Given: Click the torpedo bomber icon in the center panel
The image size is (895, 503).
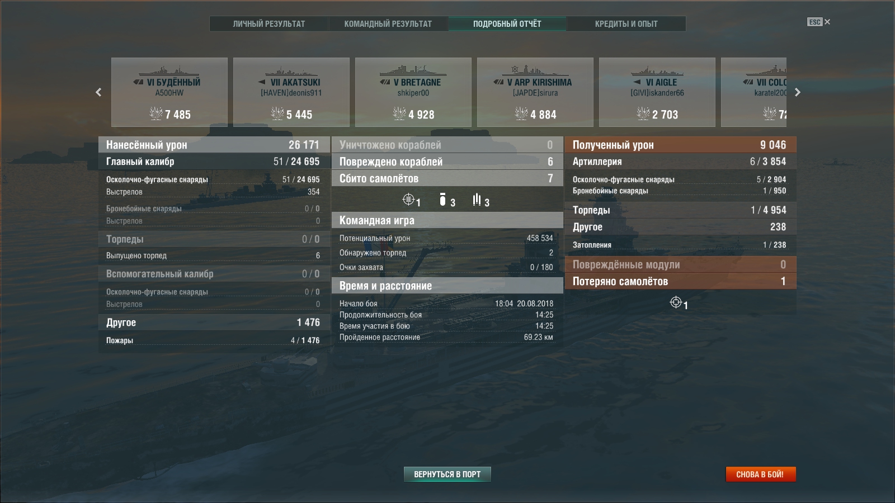Looking at the screenshot, I should [x=477, y=200].
